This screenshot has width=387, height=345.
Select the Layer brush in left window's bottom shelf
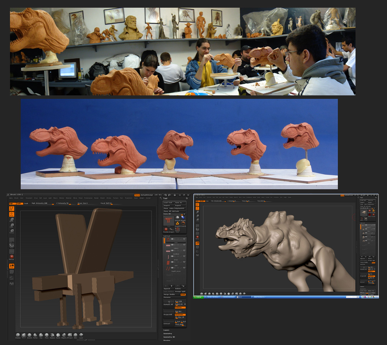(81, 335)
